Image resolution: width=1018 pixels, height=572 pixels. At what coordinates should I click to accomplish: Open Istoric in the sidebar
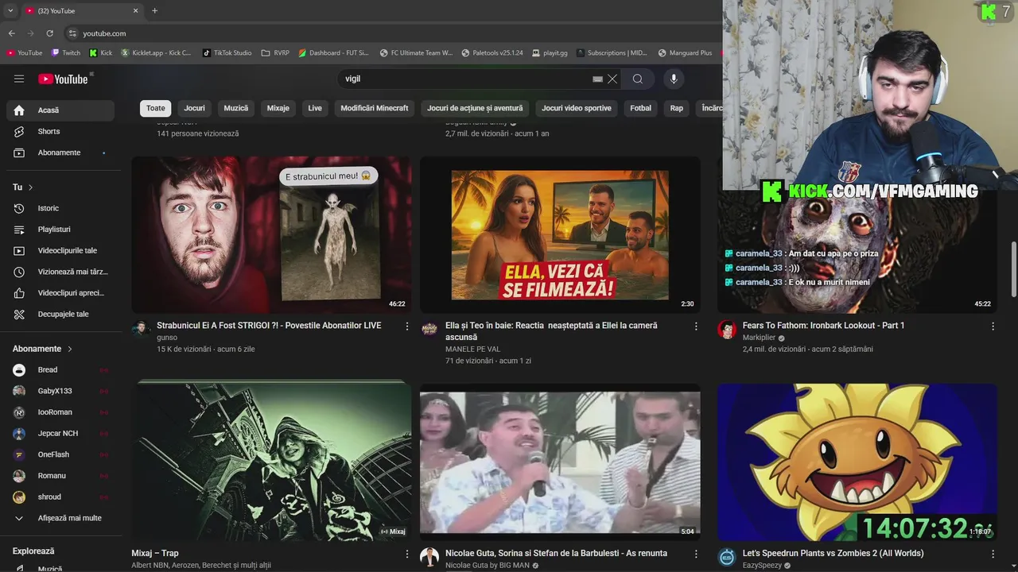[60, 208]
